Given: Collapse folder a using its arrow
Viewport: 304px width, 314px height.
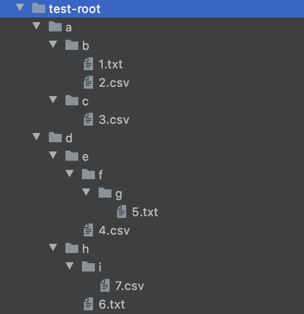Looking at the screenshot, I should (x=36, y=26).
